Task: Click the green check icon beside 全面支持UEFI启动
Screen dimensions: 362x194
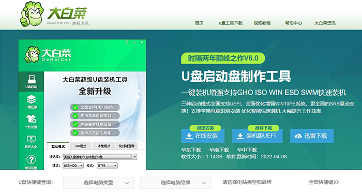Action: pos(76,107)
